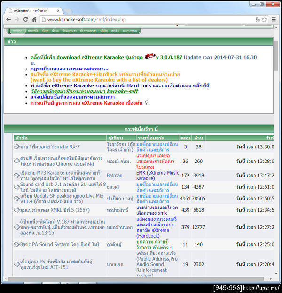Image resolution: width=282 pixels, height=293 pixels.
Task: Open the มุมแนะนำเพลง XMKL ปีที่ 5 thread
Action: click(x=55, y=210)
